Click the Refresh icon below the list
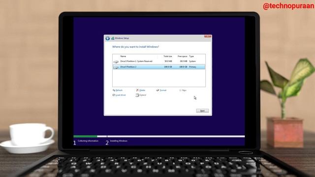The image size is (315, 177). tap(114, 90)
